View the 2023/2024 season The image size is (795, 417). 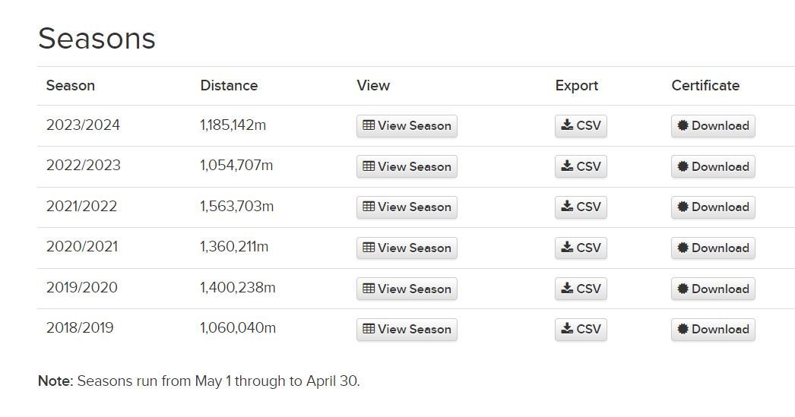[407, 126]
